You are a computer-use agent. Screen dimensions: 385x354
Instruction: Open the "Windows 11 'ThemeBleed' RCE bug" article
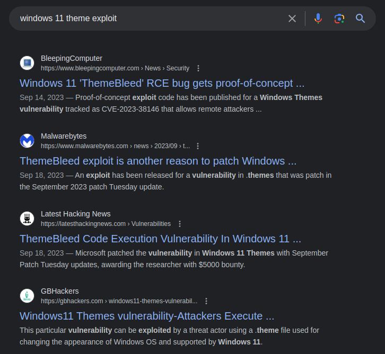tap(162, 83)
